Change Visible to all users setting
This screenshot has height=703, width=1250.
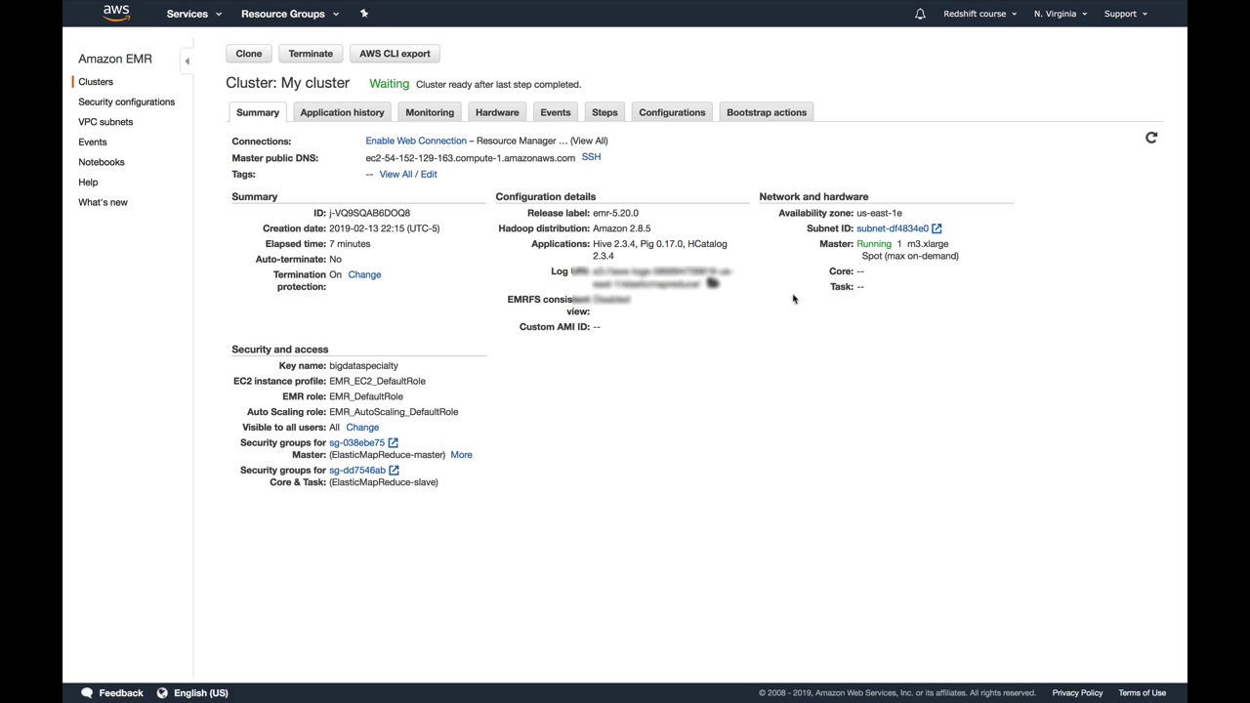(x=362, y=428)
